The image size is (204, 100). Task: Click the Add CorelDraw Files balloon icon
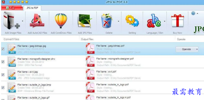coord(61,21)
